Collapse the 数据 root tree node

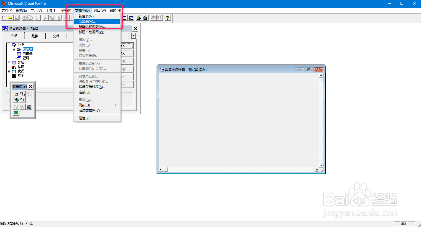click(x=9, y=45)
